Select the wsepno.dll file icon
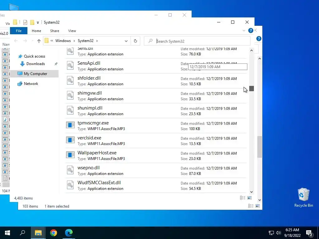The height and width of the screenshot is (239, 319). [x=70, y=170]
